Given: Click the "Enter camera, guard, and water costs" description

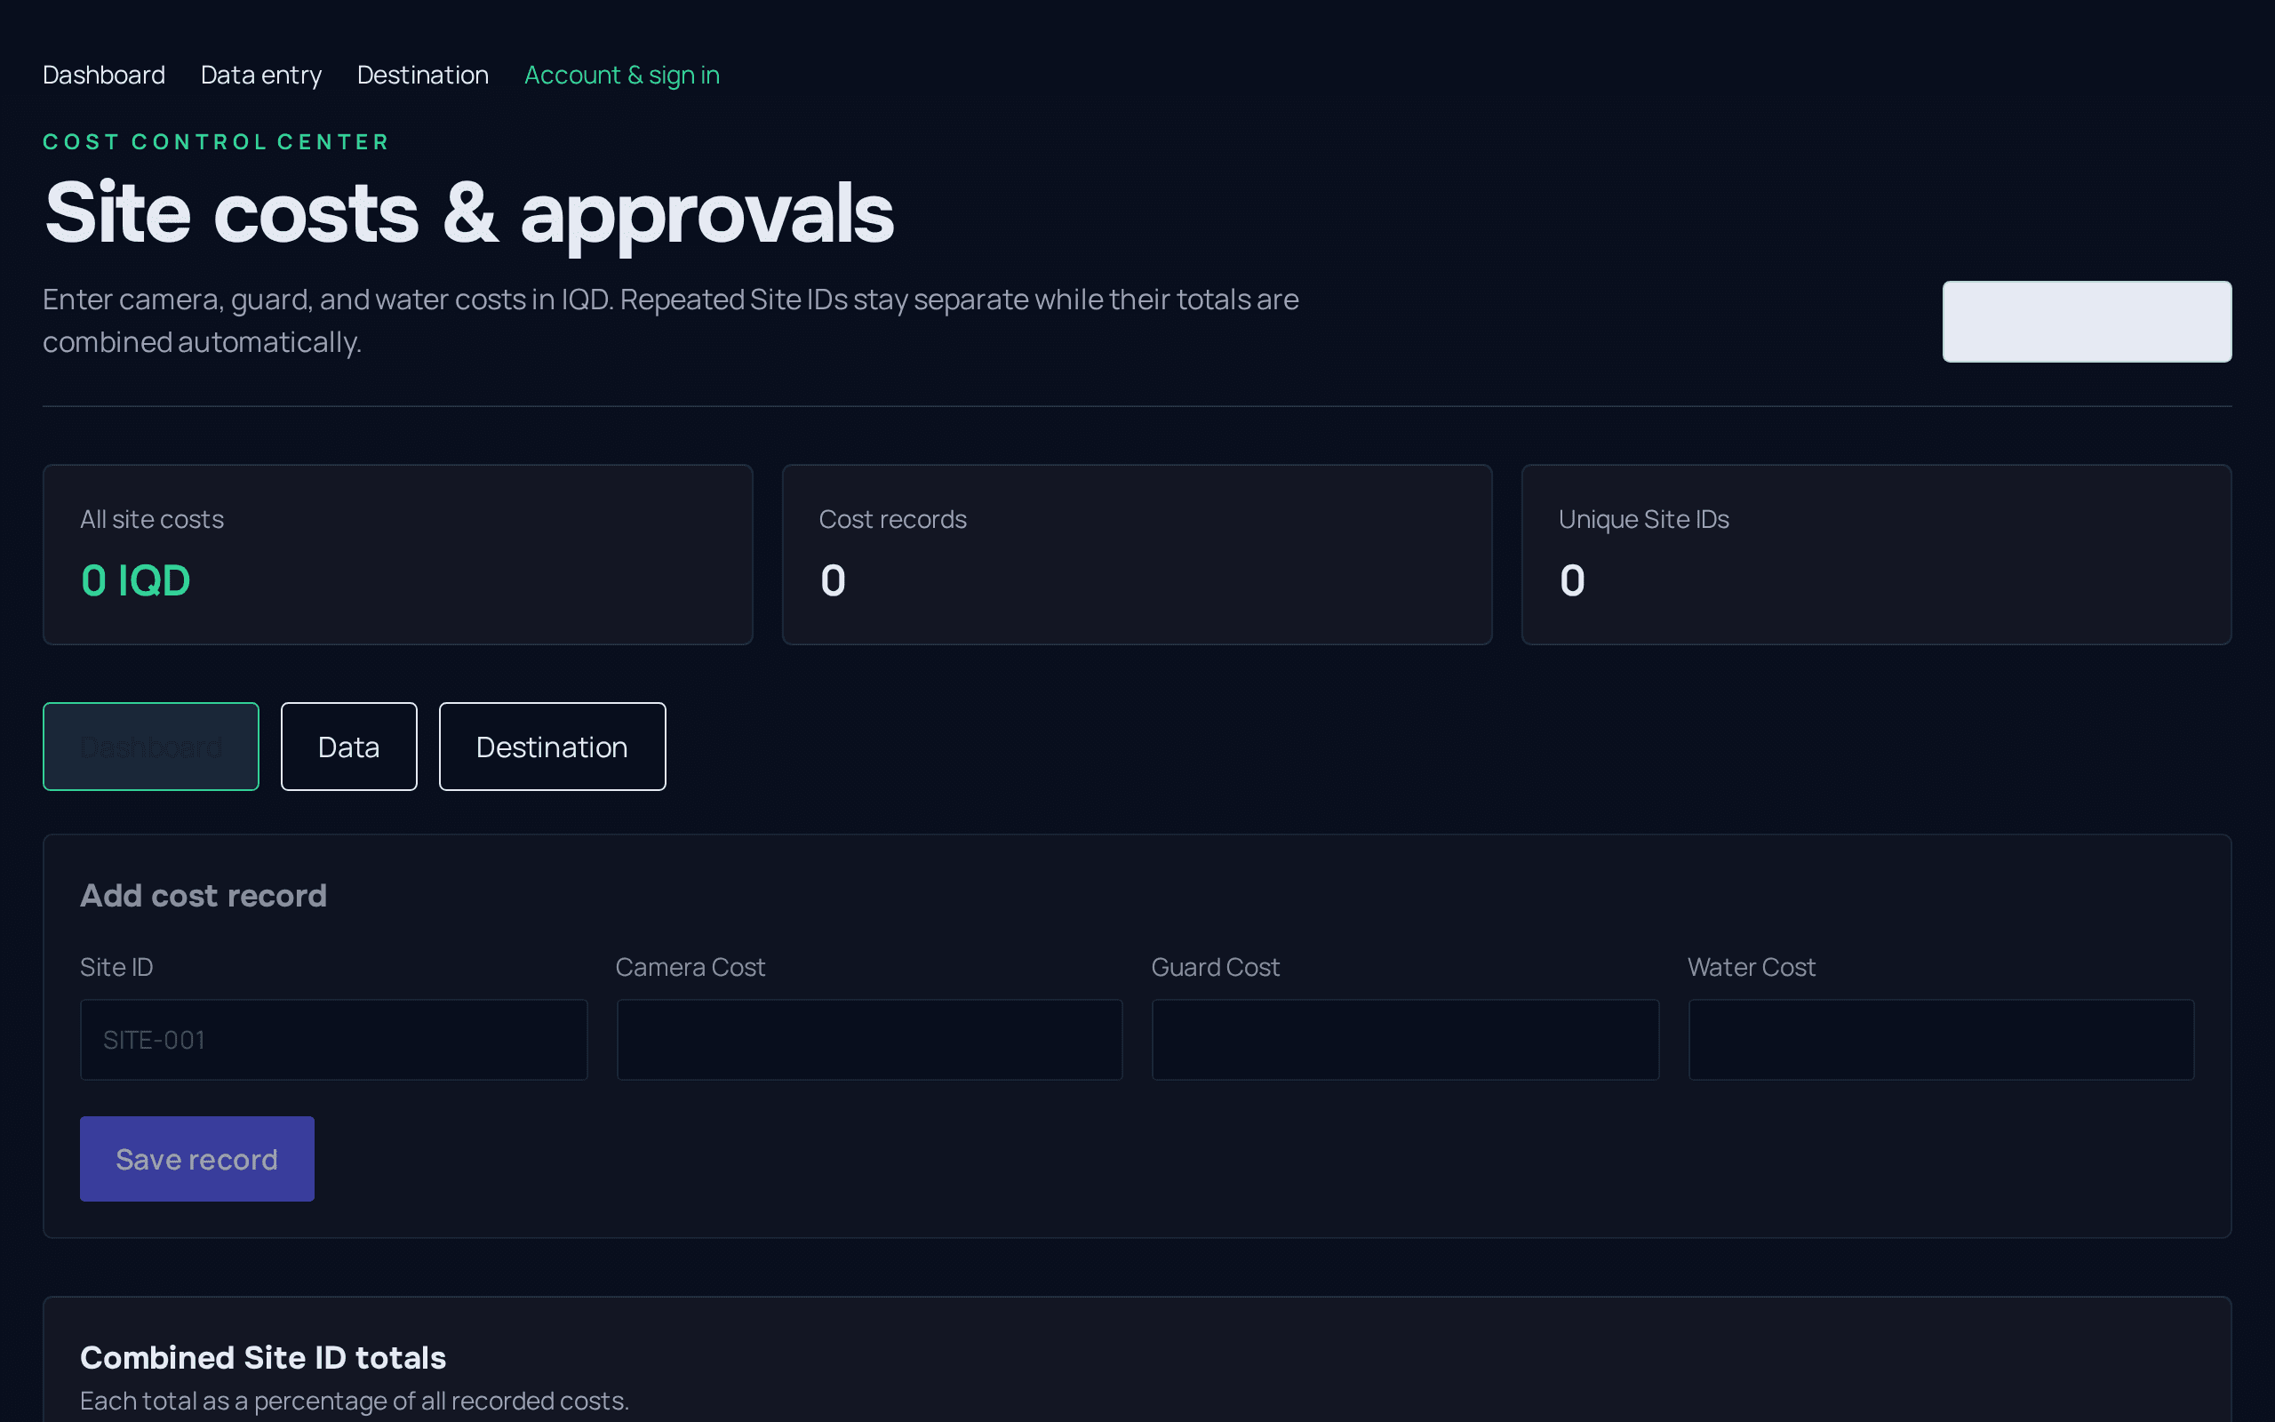Looking at the screenshot, I should pos(670,321).
